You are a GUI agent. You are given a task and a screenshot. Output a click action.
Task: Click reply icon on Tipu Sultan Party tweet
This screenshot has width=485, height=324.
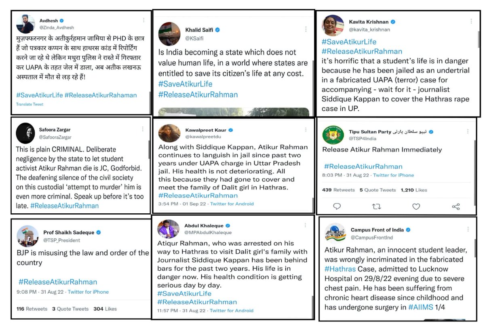(337, 206)
